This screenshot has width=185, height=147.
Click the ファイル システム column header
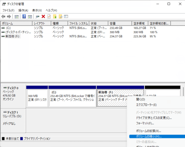(x=78, y=23)
